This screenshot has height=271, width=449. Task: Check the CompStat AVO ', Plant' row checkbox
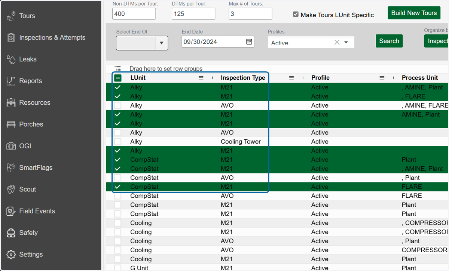click(x=118, y=178)
